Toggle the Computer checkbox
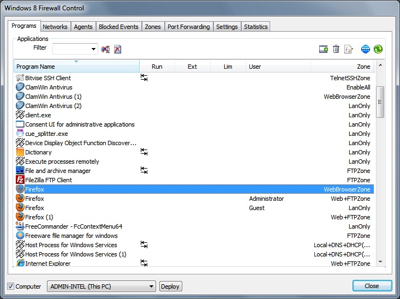 click(10, 286)
